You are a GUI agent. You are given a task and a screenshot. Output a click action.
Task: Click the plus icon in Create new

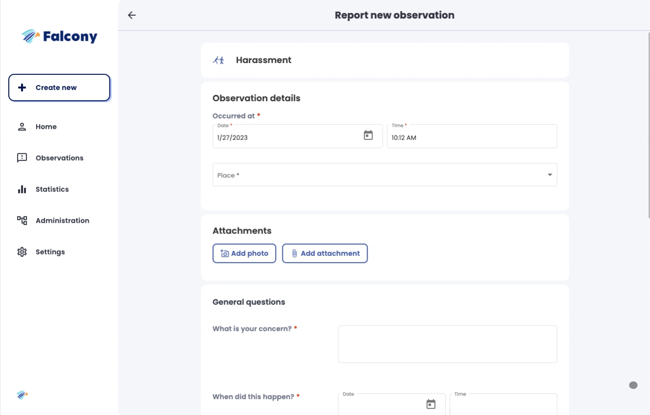pos(22,88)
